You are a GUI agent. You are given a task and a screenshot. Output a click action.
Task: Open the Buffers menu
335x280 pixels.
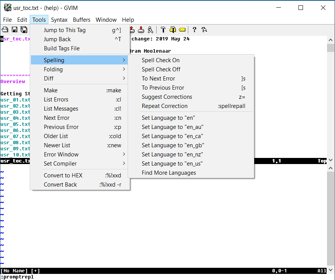(x=82, y=20)
